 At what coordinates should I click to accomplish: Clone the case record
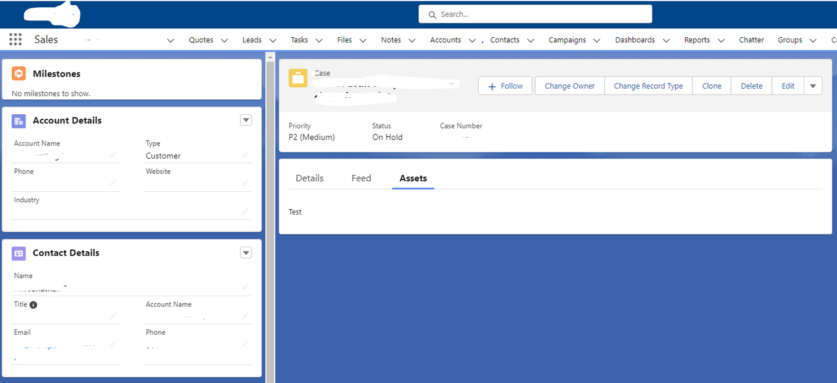click(711, 85)
